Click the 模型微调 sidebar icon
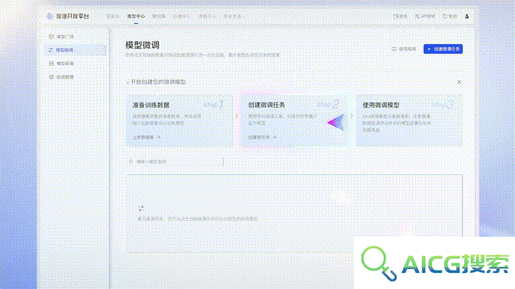The height and width of the screenshot is (289, 515). coord(51,50)
